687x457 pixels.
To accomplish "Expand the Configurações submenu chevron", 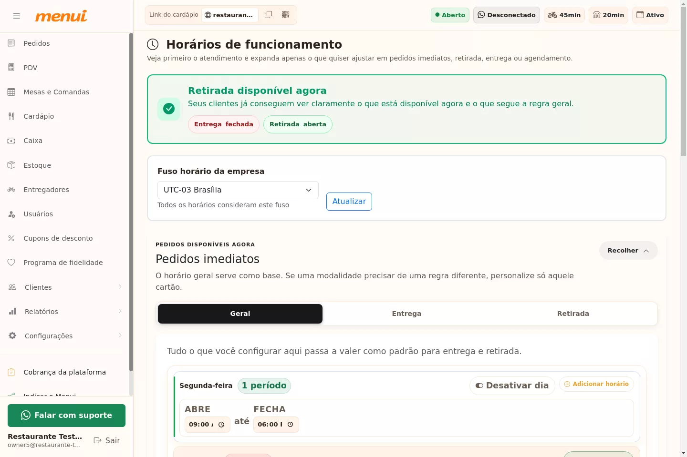I will coord(120,335).
